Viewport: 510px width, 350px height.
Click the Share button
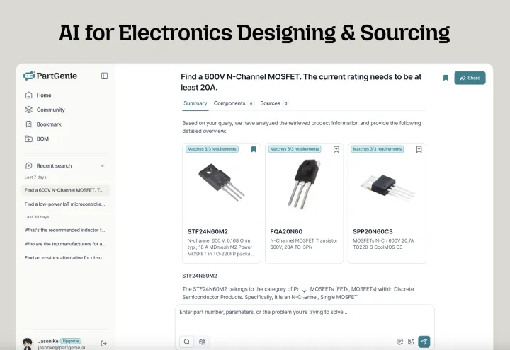[x=470, y=78]
